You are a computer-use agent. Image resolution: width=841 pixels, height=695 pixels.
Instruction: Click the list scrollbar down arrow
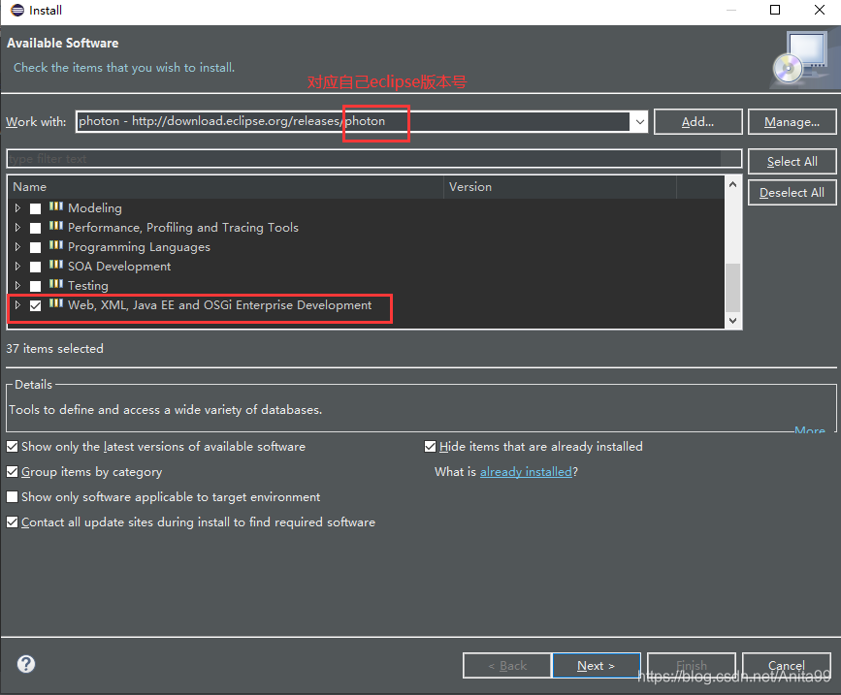click(732, 321)
